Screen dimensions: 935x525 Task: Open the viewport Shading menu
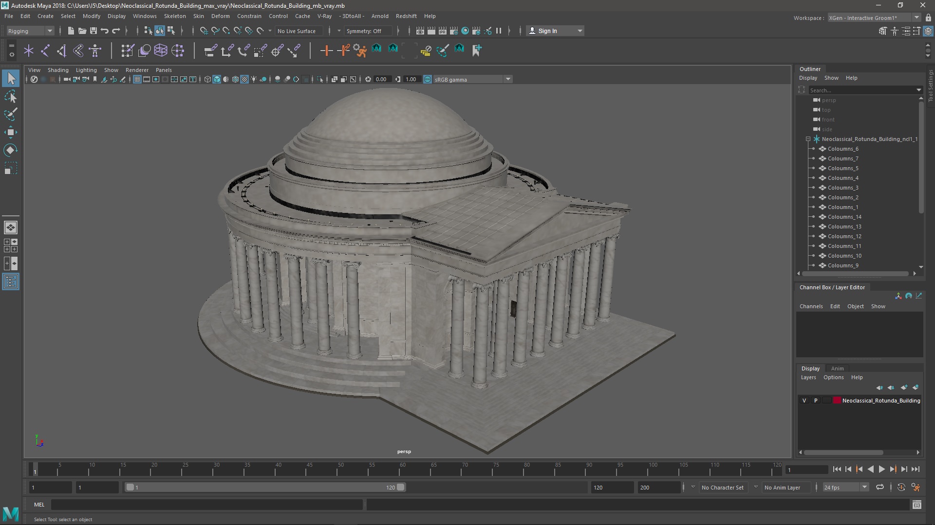tap(58, 70)
